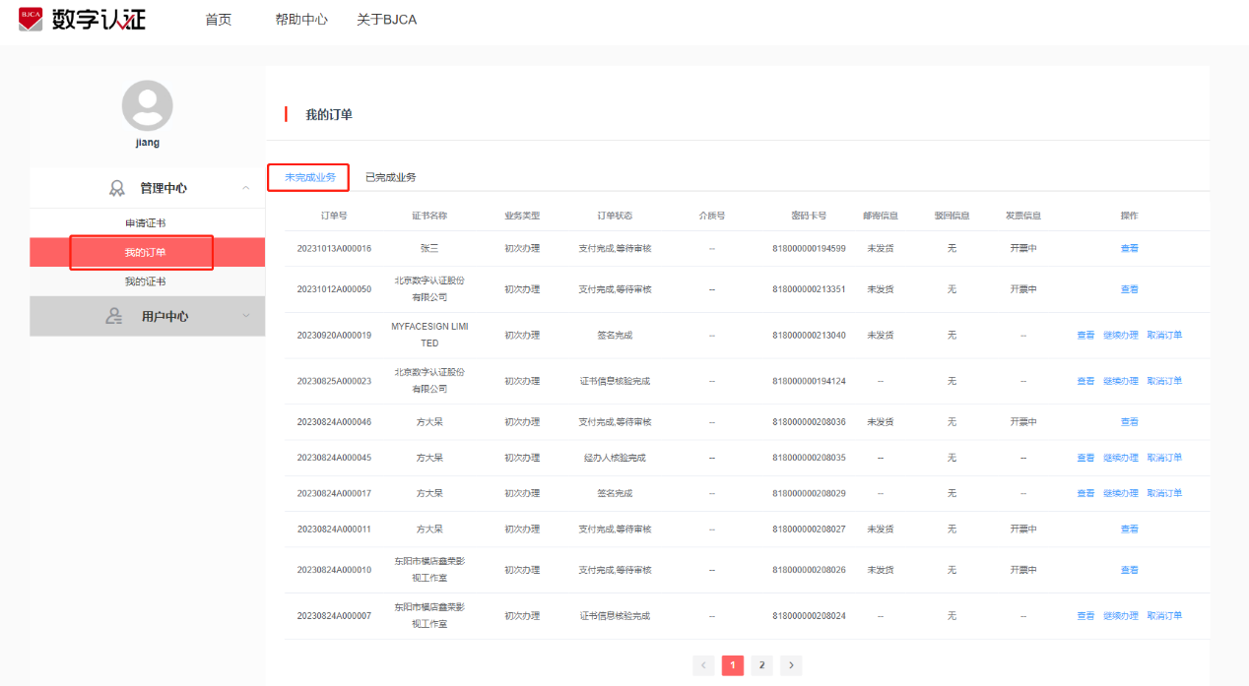Click the 订单状态 column header

point(615,216)
